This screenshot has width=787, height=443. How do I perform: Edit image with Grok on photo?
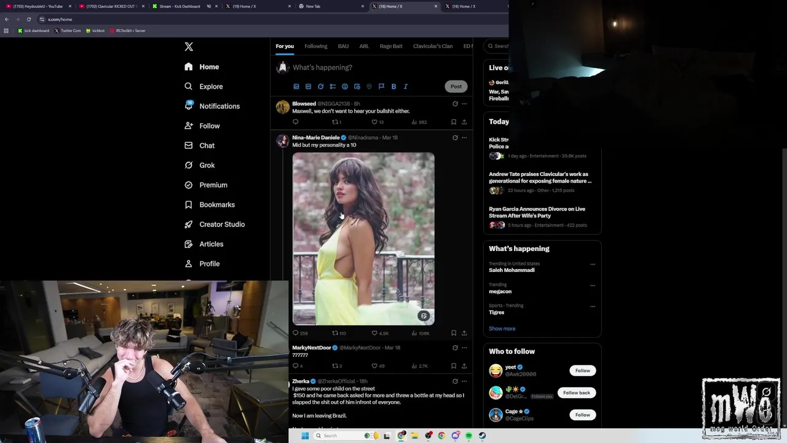[x=424, y=316]
